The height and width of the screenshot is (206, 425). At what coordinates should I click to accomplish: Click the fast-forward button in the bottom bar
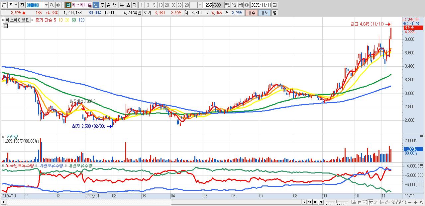point(321,202)
